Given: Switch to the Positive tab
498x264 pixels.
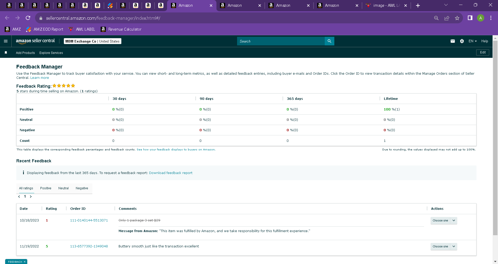Looking at the screenshot, I should [46, 188].
